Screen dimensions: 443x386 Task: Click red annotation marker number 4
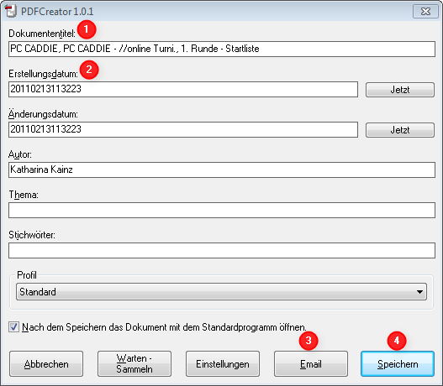click(397, 341)
